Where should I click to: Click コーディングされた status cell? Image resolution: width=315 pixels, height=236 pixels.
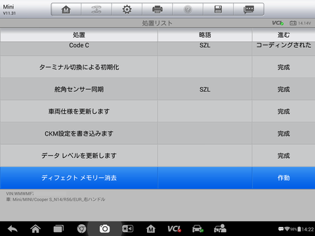point(283,45)
